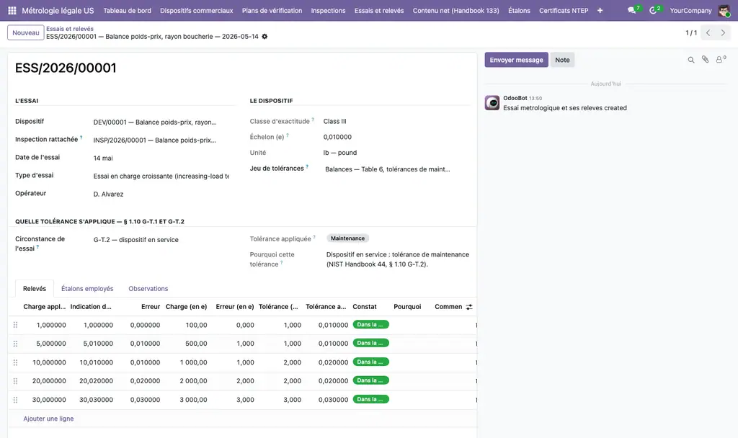Open the Certificats NTEP menu
Viewport: 738px width, 438px height.
point(564,10)
